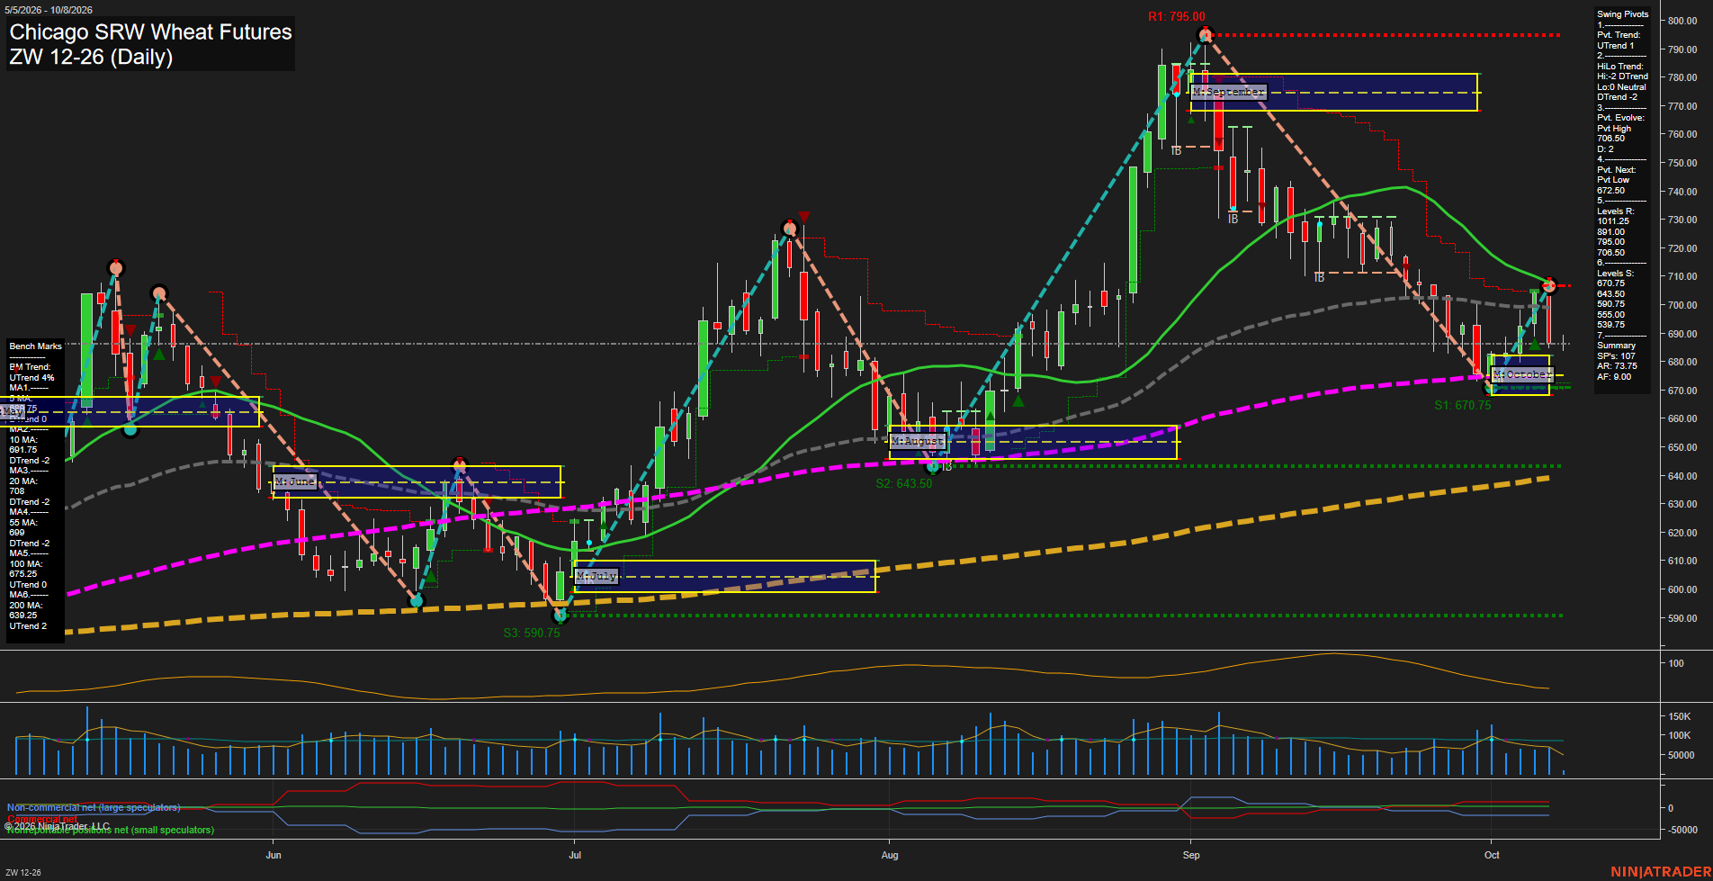Select the 'M:August' monthly range label

[918, 441]
